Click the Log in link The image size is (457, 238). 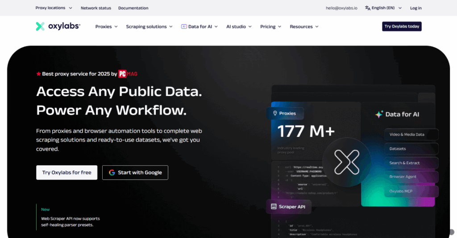(x=415, y=8)
